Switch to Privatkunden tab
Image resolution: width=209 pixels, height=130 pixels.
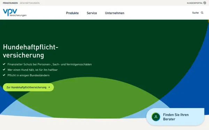pos(10,3)
